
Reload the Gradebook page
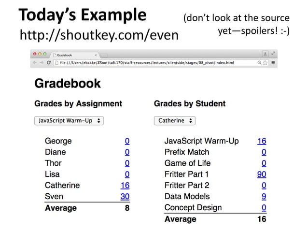[x=49, y=62]
